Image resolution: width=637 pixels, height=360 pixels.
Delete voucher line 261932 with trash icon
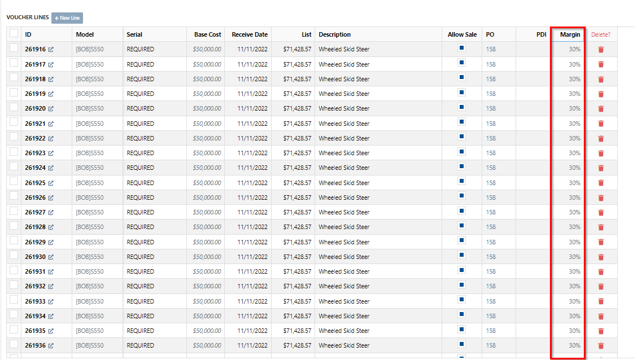(x=601, y=287)
